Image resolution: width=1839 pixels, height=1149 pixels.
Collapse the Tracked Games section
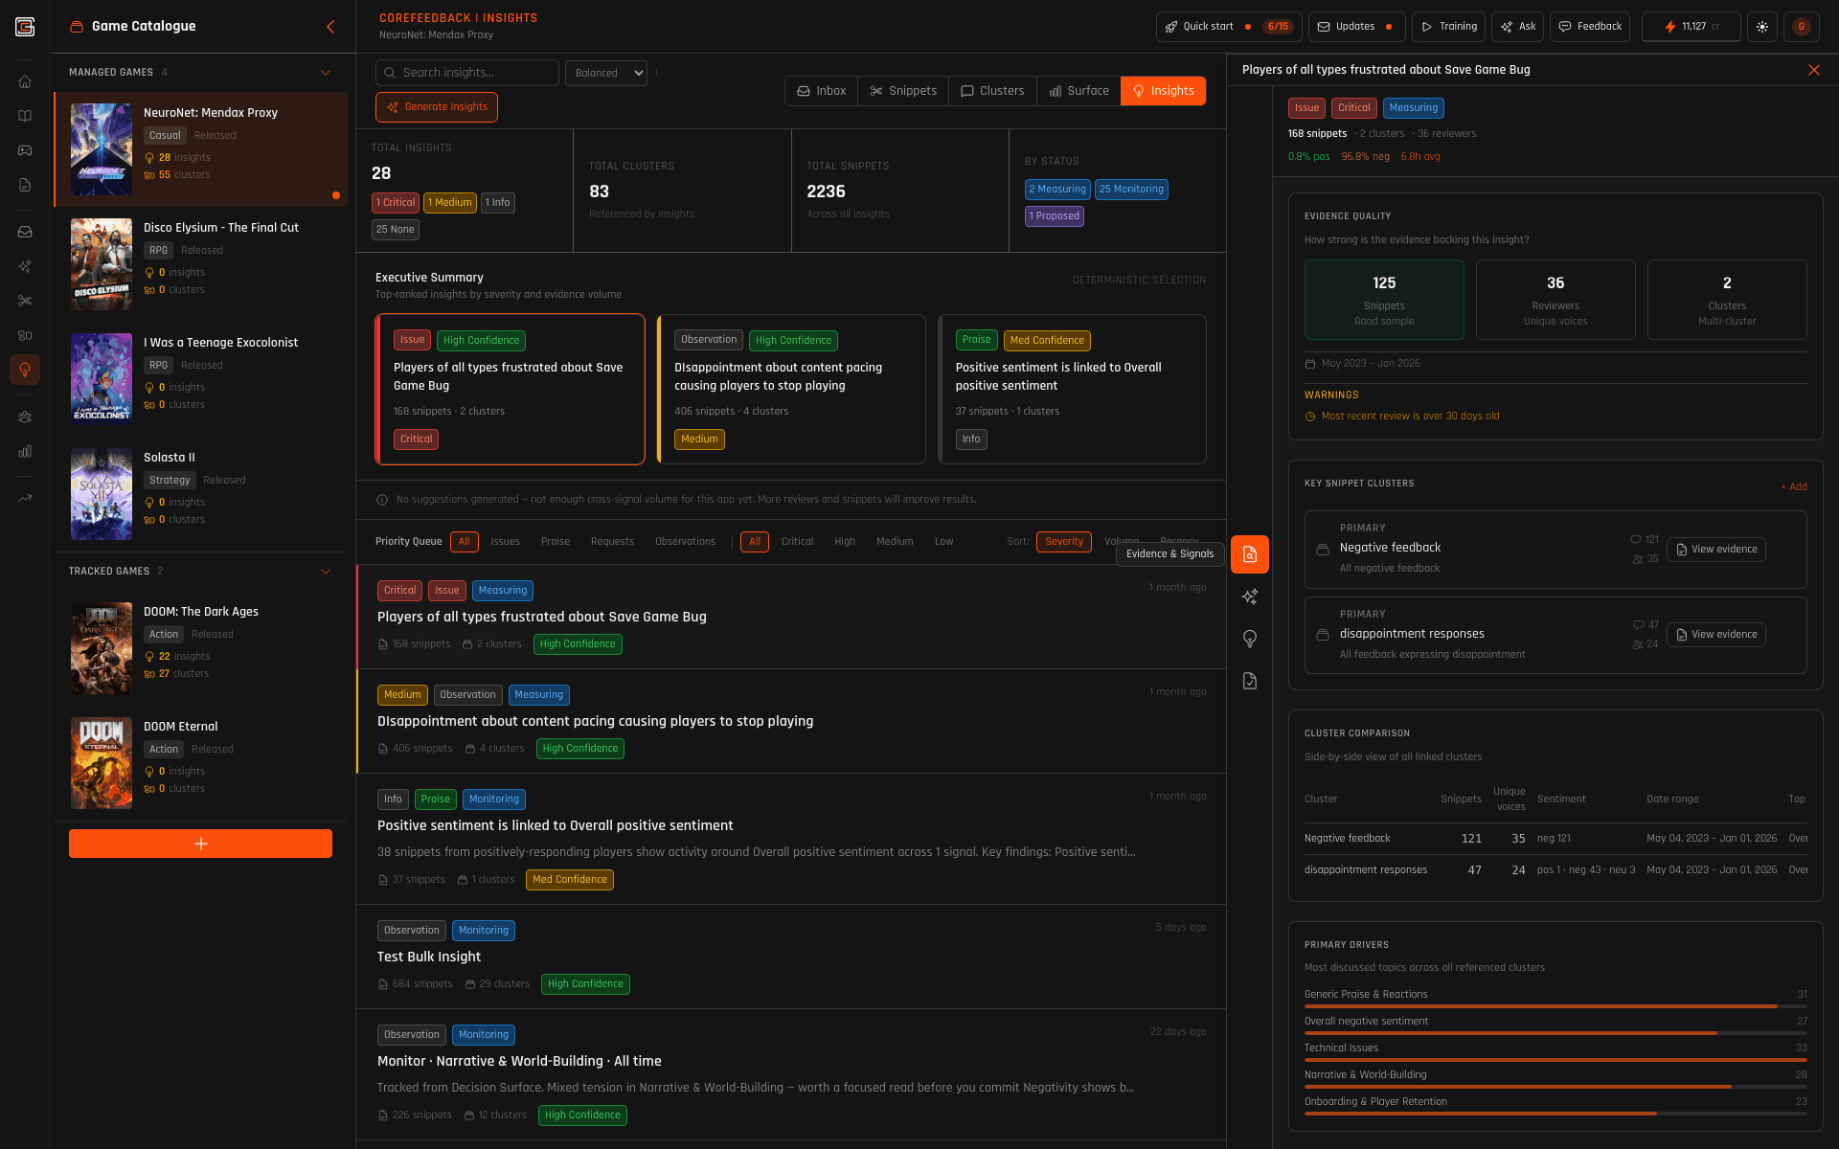(326, 572)
